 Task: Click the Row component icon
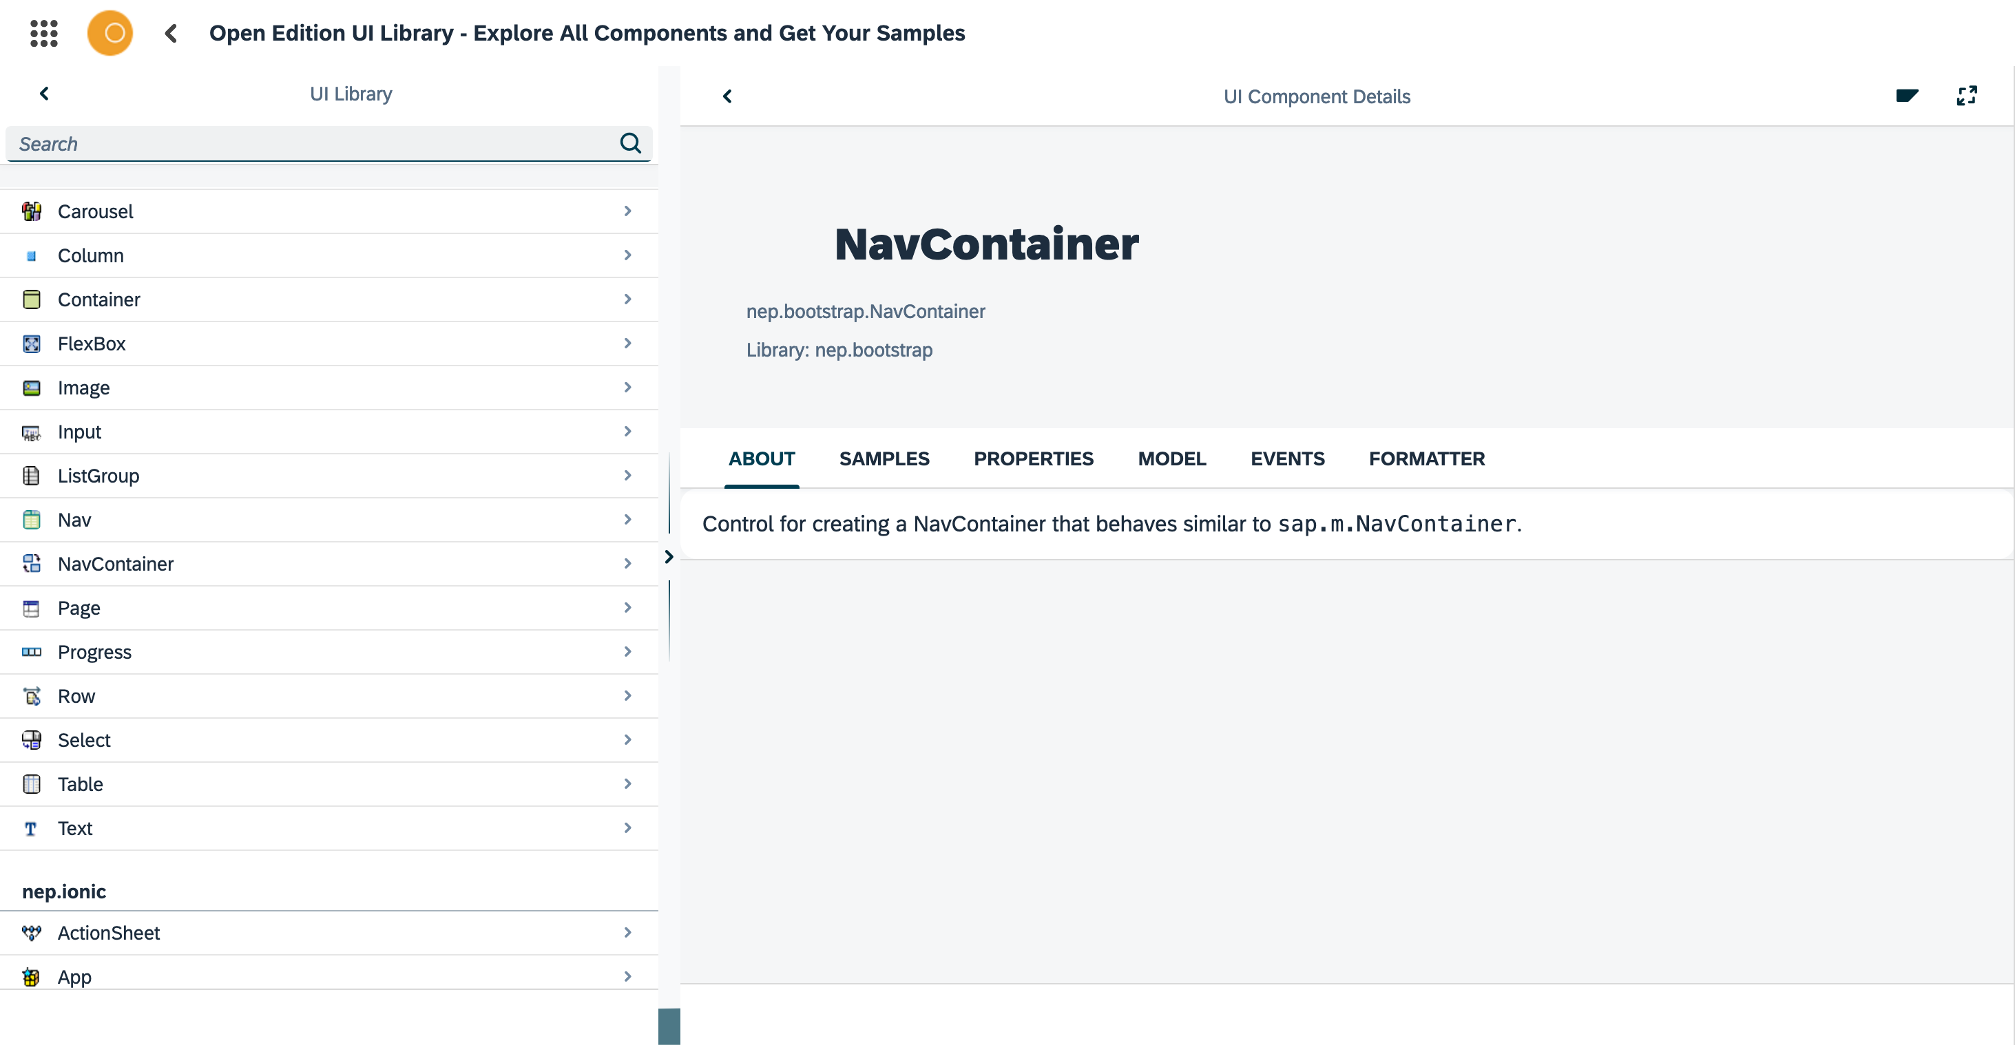pyautogui.click(x=31, y=696)
